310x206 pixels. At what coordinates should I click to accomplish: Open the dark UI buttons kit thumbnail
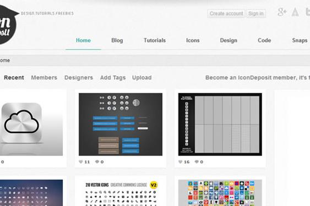121,124
